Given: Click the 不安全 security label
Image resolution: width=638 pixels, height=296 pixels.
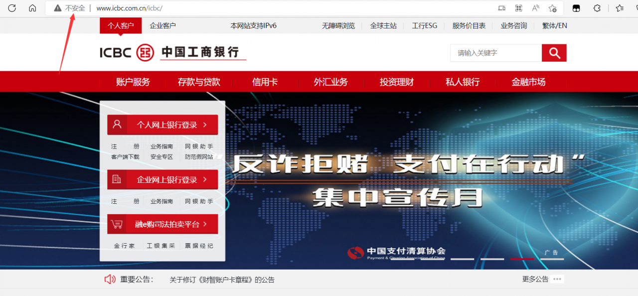Looking at the screenshot, I should click(75, 8).
